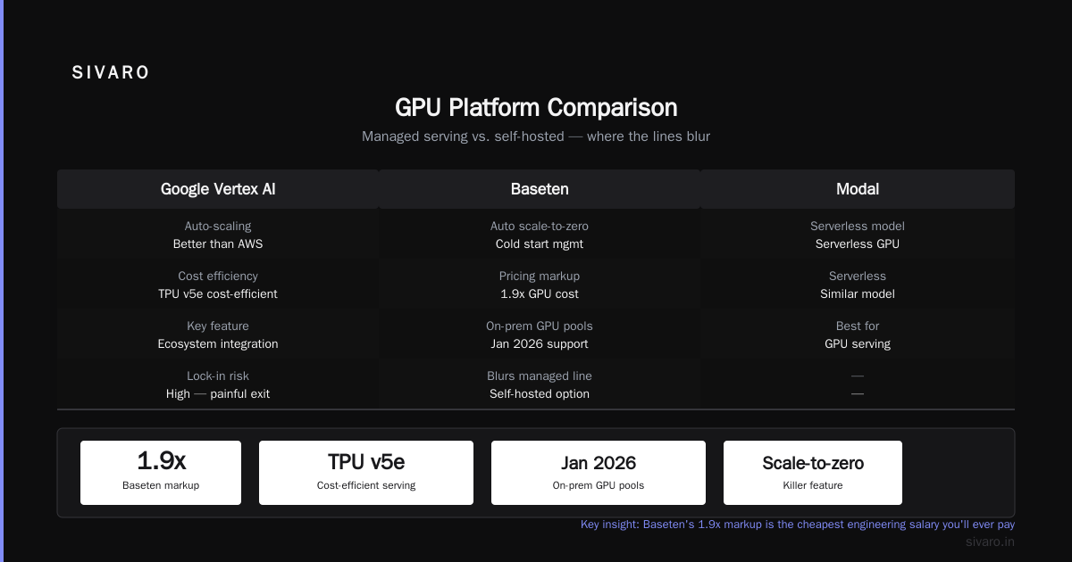Click the Pricing markup label
Viewport: 1072px width, 562px height.
pos(540,277)
